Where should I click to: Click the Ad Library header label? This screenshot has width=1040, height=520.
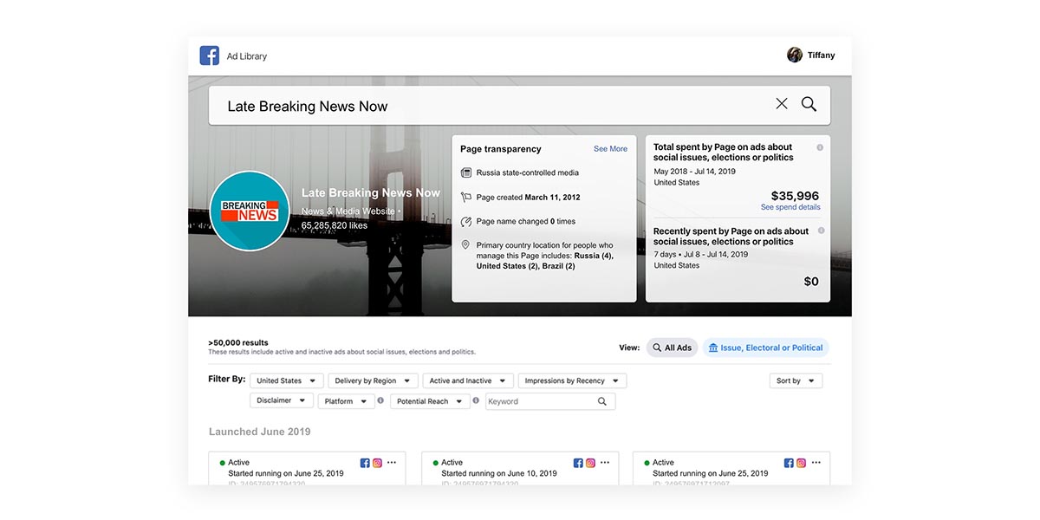[247, 56]
